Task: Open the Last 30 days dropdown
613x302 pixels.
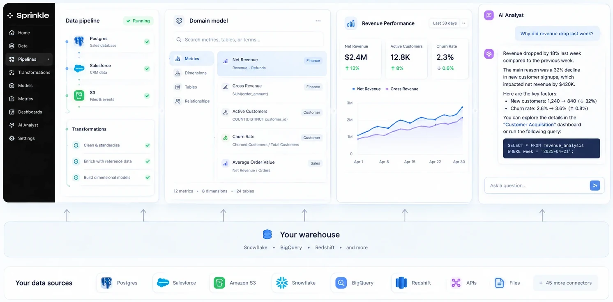Action: pyautogui.click(x=445, y=23)
